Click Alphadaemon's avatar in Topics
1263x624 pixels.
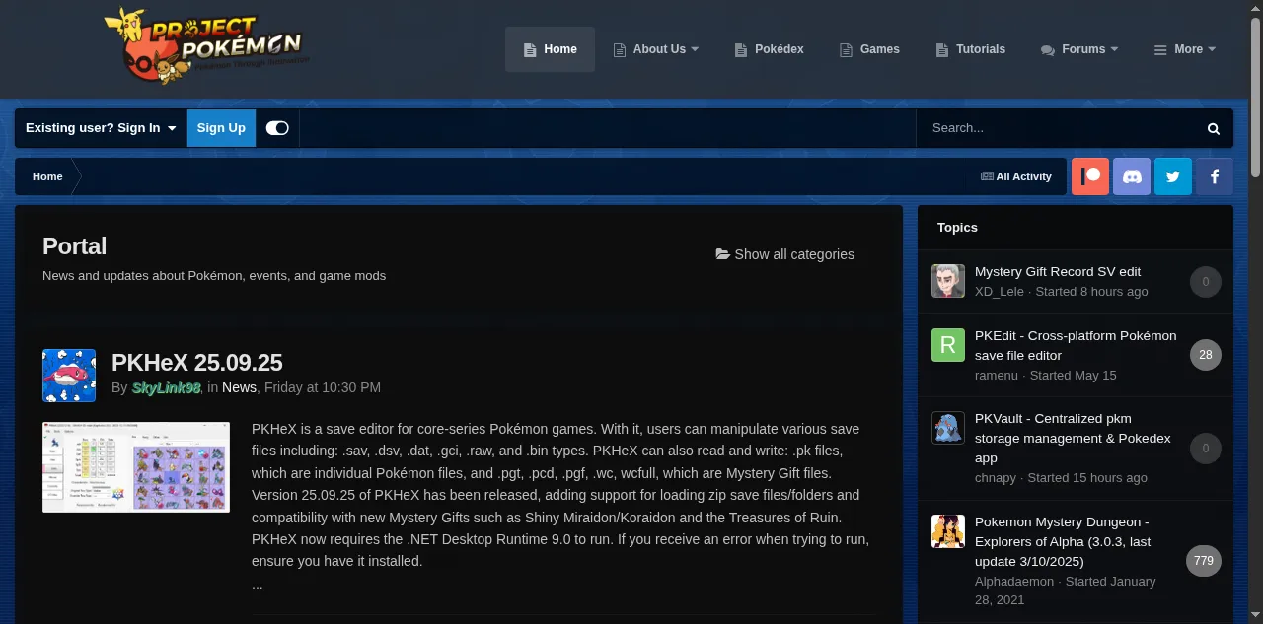948,531
